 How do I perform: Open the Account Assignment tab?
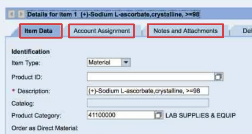(x=102, y=31)
